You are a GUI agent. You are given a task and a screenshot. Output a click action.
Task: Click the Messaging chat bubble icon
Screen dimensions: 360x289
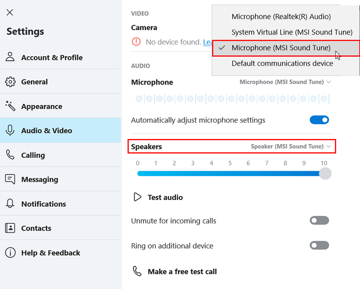point(10,179)
